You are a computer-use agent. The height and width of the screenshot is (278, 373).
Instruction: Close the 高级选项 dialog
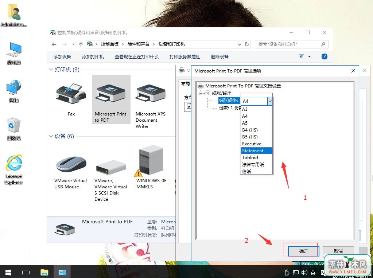pyautogui.click(x=353, y=71)
